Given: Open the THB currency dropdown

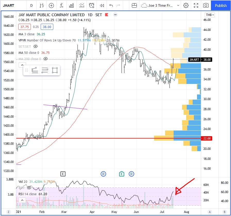Looking at the screenshot, I should (210, 15).
